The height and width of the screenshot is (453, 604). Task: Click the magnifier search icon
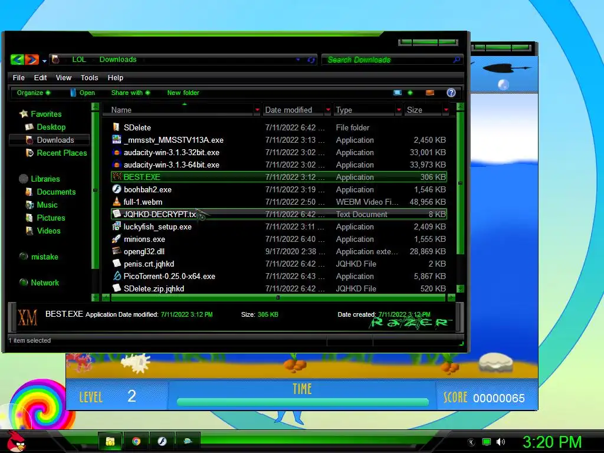(457, 60)
